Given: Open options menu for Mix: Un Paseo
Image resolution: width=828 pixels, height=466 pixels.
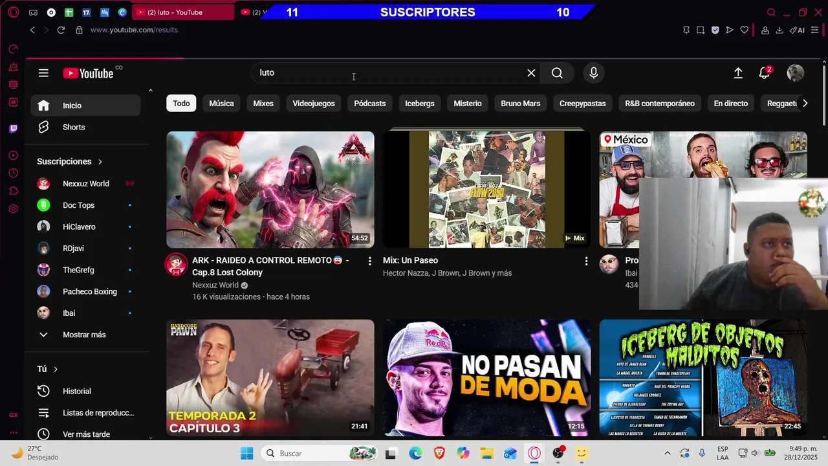Looking at the screenshot, I should pyautogui.click(x=586, y=261).
